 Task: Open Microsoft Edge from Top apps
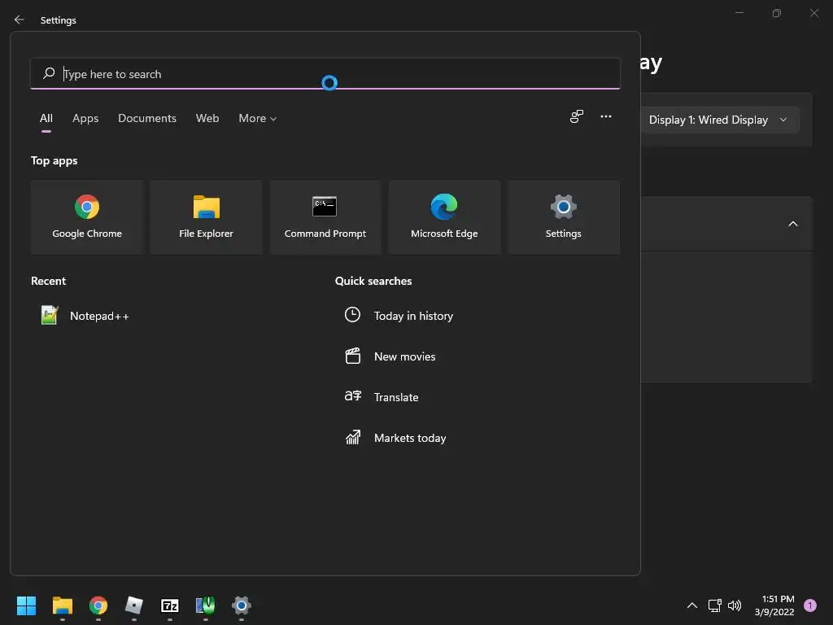pos(444,217)
